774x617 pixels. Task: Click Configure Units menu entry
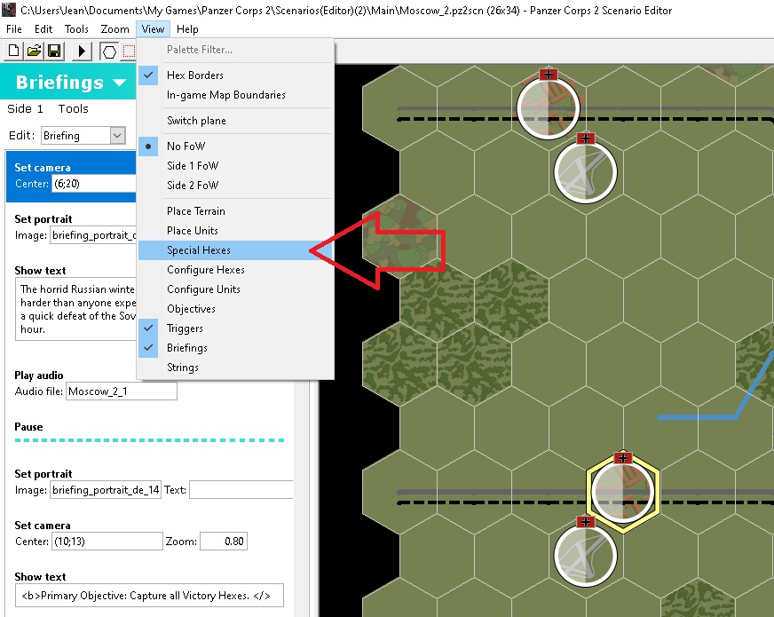coord(203,289)
